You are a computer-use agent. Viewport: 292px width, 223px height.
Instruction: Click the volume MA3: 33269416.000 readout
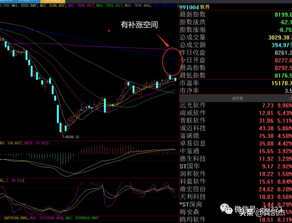82,218
